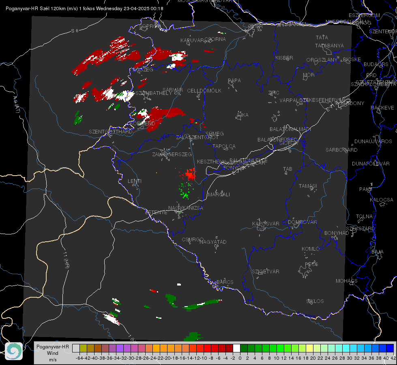This screenshot has width=397, height=365.
Task: Click the MARCALI city label
Action: [219, 195]
